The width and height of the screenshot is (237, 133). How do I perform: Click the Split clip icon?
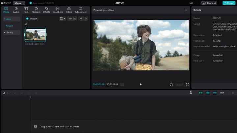(29, 93)
